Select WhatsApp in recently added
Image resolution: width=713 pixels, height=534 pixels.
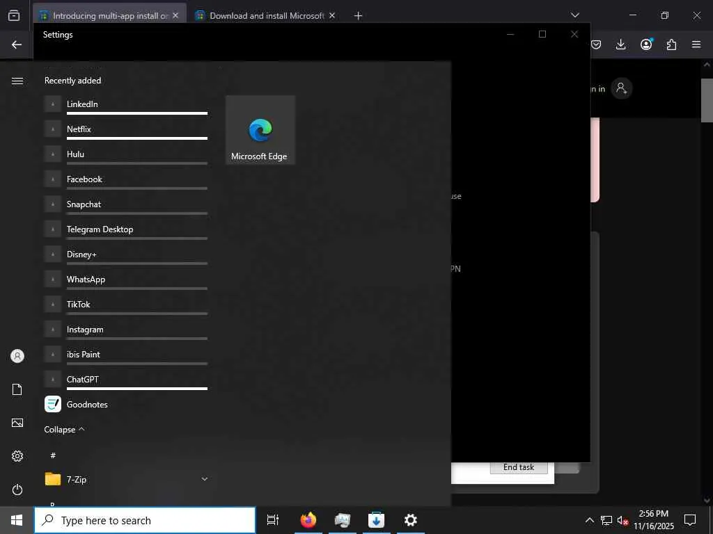tap(126, 279)
